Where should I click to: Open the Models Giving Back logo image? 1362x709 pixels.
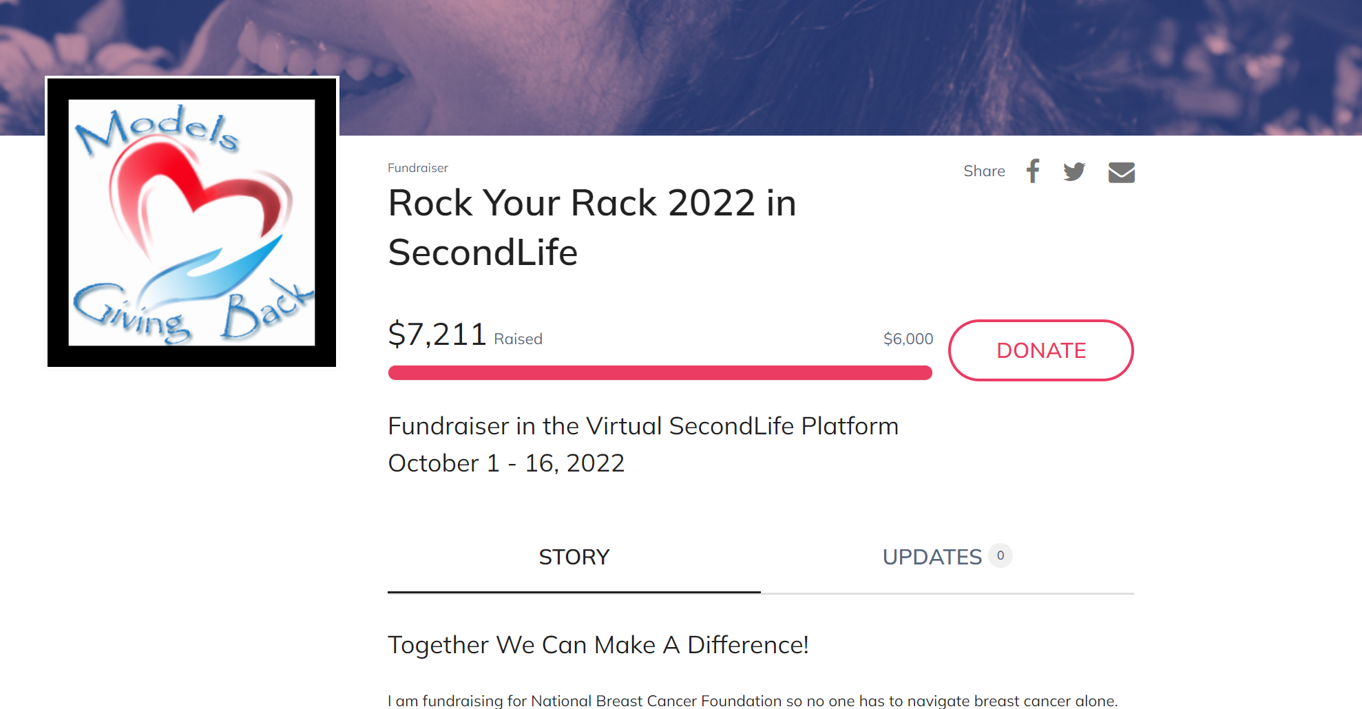192,222
